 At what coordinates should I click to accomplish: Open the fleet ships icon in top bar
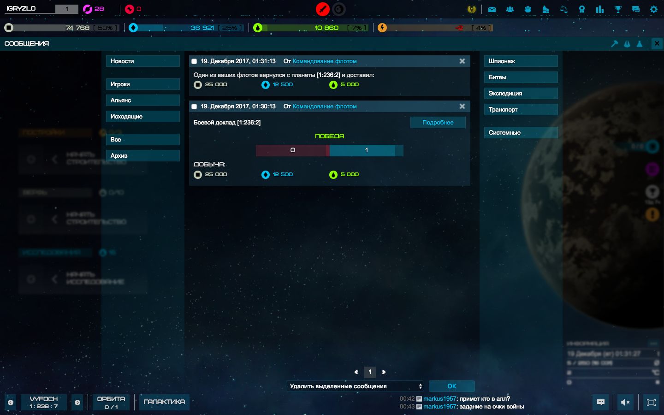tap(546, 9)
